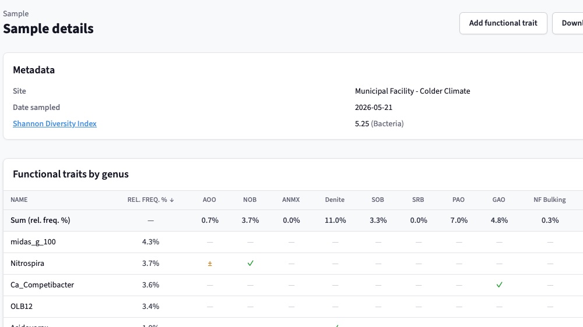Click the ANMX column header

291,200
